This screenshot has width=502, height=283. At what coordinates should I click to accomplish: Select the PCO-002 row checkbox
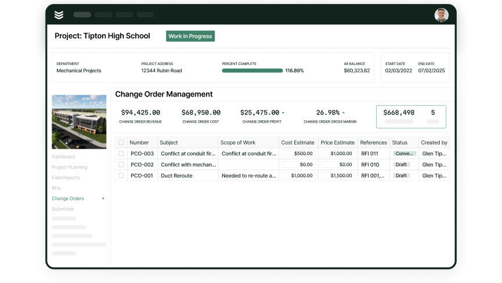[x=121, y=164]
